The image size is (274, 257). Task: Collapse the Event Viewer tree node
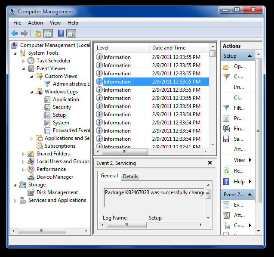23,69
